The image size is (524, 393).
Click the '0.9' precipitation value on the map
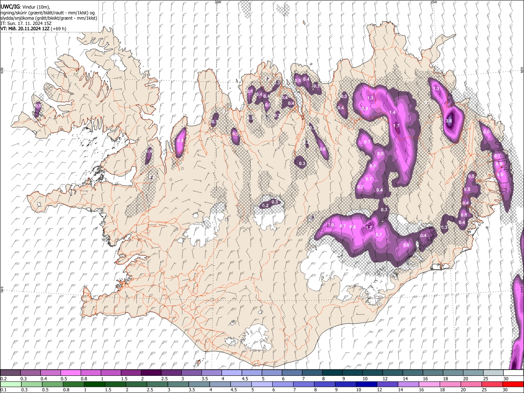click(365, 108)
